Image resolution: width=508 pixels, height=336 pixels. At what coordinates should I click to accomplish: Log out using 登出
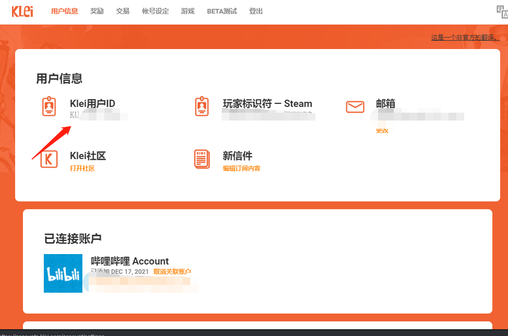pyautogui.click(x=256, y=11)
